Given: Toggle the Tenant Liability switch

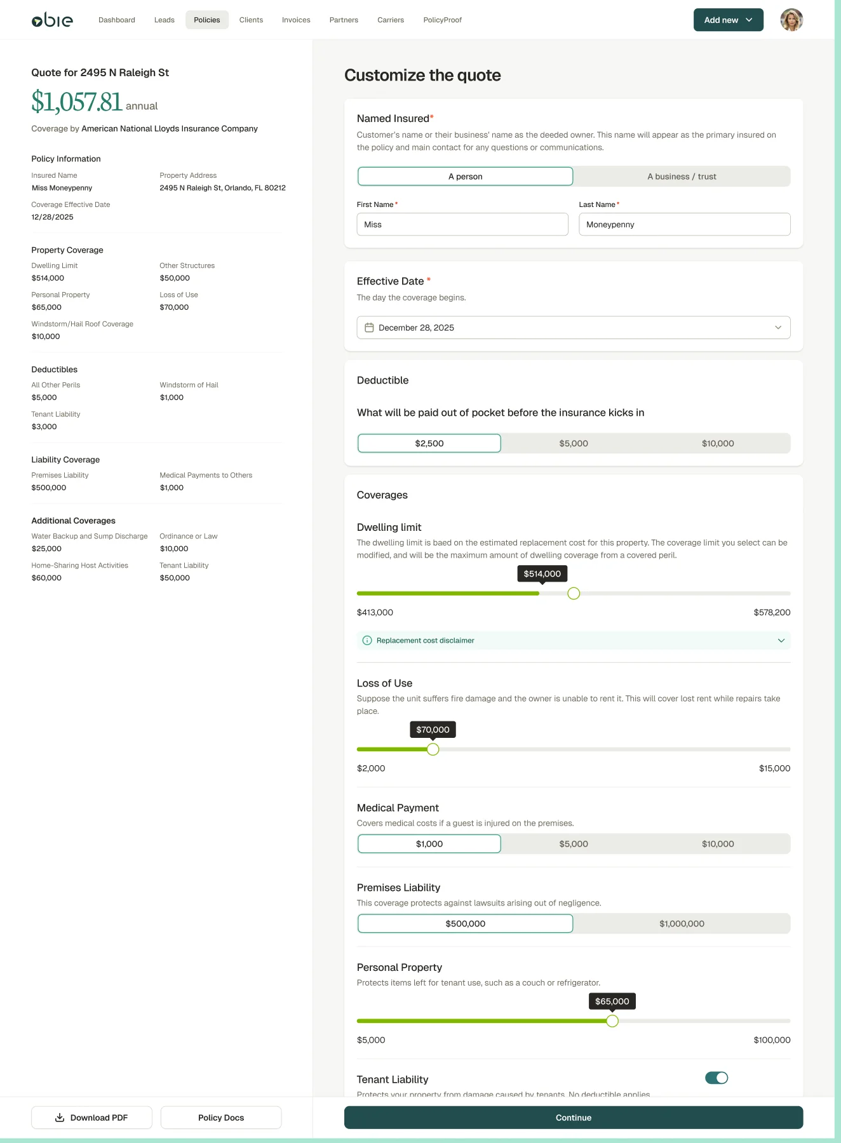Looking at the screenshot, I should (x=717, y=1078).
